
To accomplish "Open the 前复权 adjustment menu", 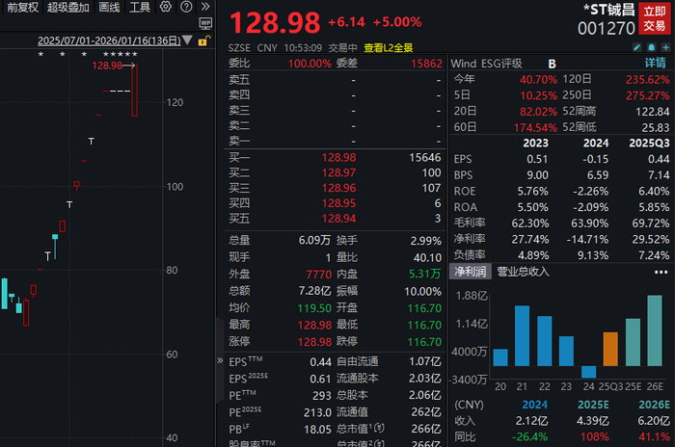I will tap(20, 7).
